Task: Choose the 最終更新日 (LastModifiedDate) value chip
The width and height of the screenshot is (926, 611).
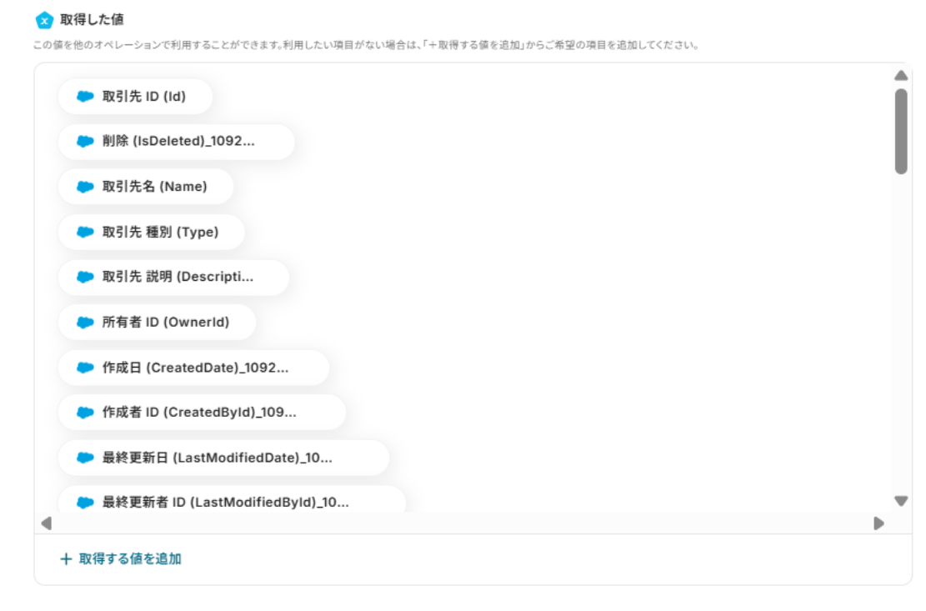Action: coord(224,458)
